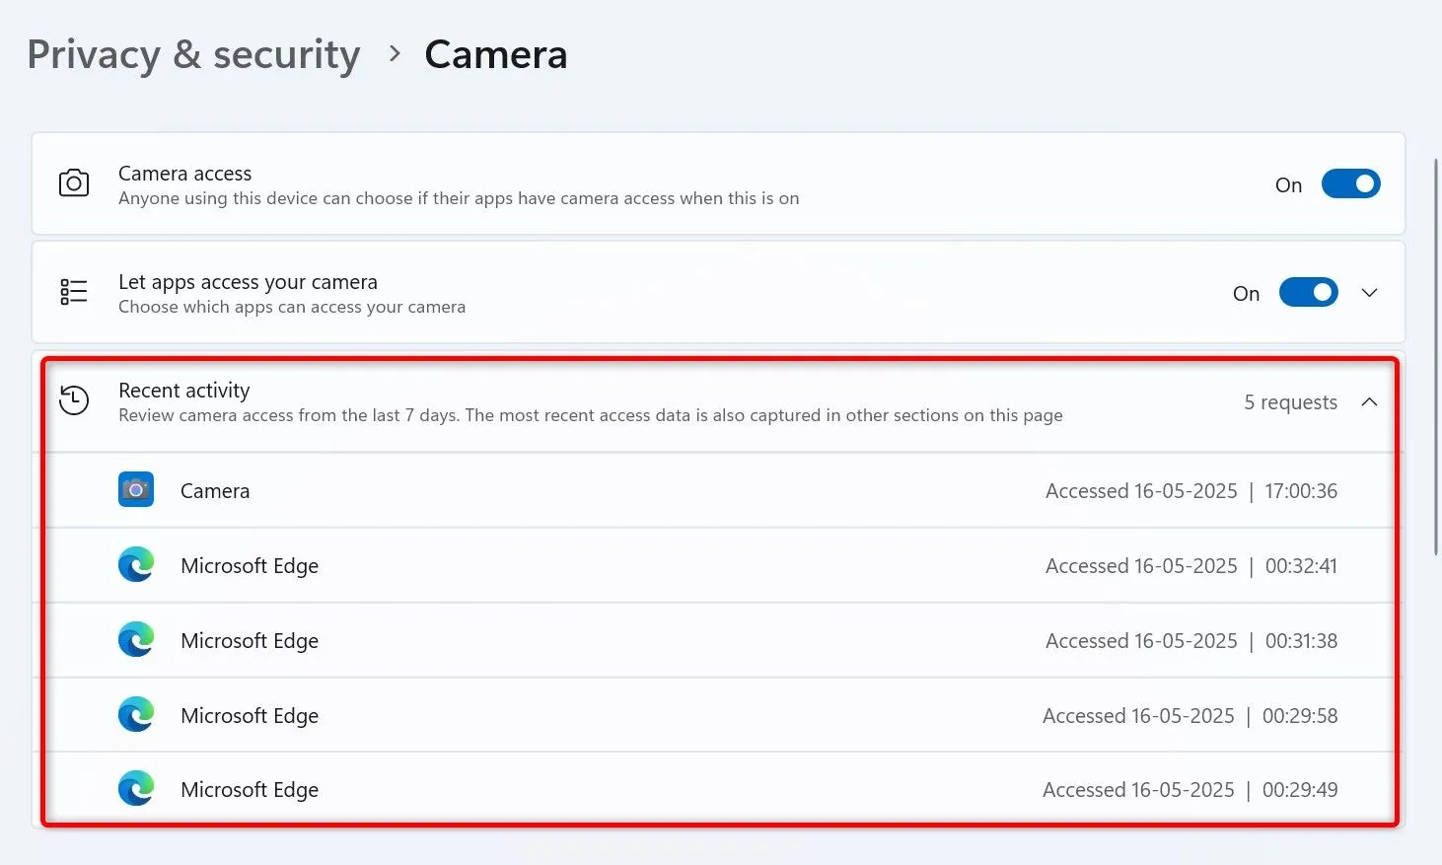Collapse the Recent activity section using its chevron
1442x865 pixels.
(x=1369, y=401)
